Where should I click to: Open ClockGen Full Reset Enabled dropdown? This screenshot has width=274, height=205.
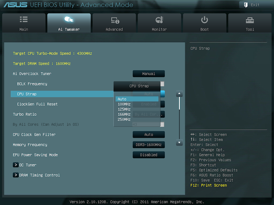(149, 104)
